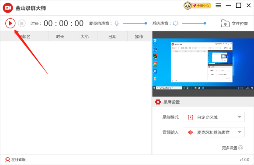
Task: Adjust the microphone volume slider
Action: [x=135, y=23]
